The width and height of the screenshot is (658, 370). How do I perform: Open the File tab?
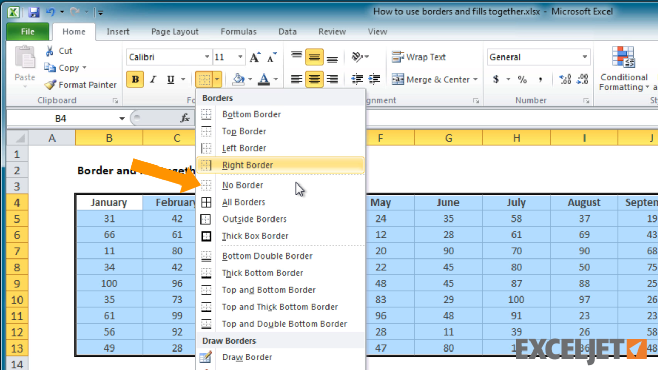(28, 31)
